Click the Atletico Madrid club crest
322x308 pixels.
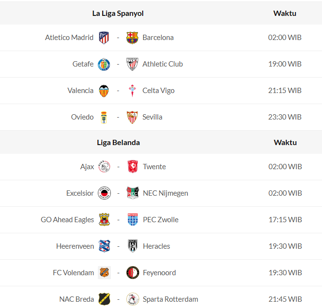click(x=104, y=38)
